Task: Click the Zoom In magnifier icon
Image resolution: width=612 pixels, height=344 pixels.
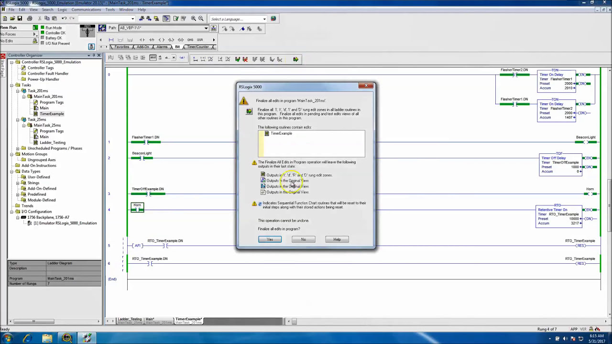Action: point(194,19)
